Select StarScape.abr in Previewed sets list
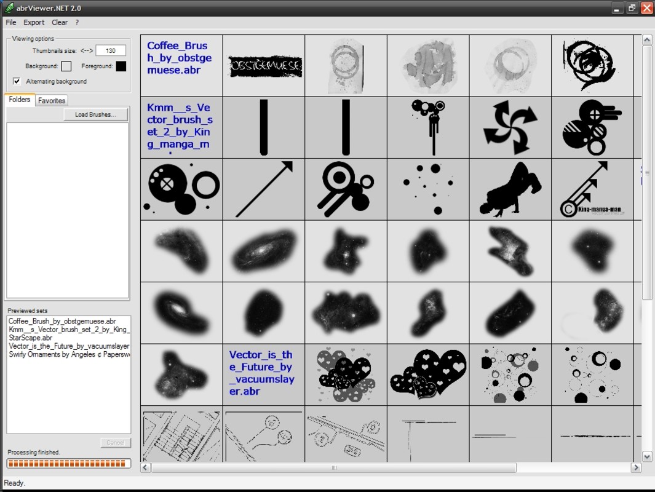655x492 pixels. coord(31,338)
